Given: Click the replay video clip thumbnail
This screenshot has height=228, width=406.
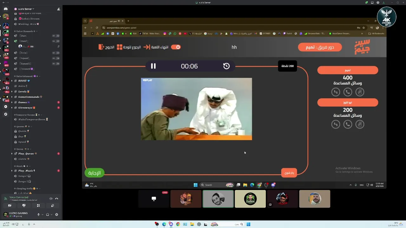Looking at the screenshot, I should 196,109.
